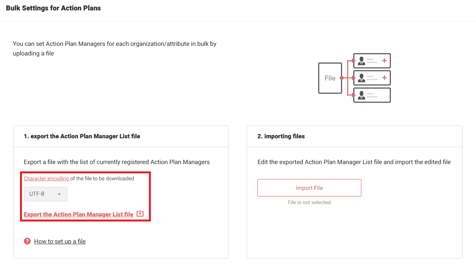Click the '1. export the Action Plan Manager List file' header
Image resolution: width=476 pixels, height=265 pixels.
(x=82, y=136)
